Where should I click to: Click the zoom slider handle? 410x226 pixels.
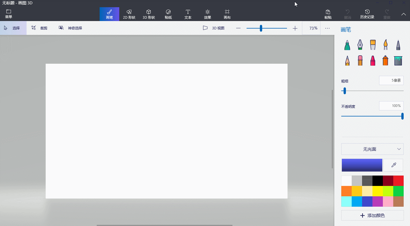tap(261, 28)
